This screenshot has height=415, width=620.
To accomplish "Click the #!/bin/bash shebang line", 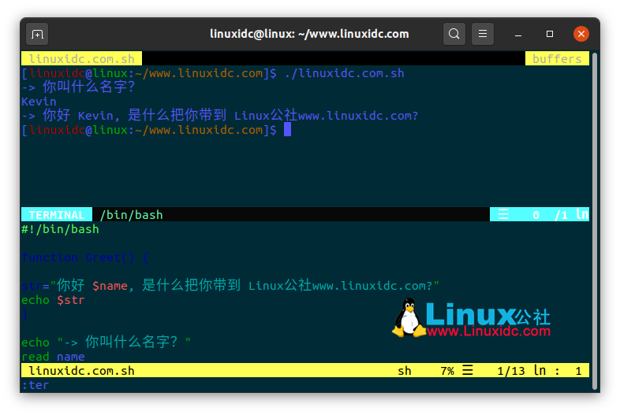I will click(60, 229).
